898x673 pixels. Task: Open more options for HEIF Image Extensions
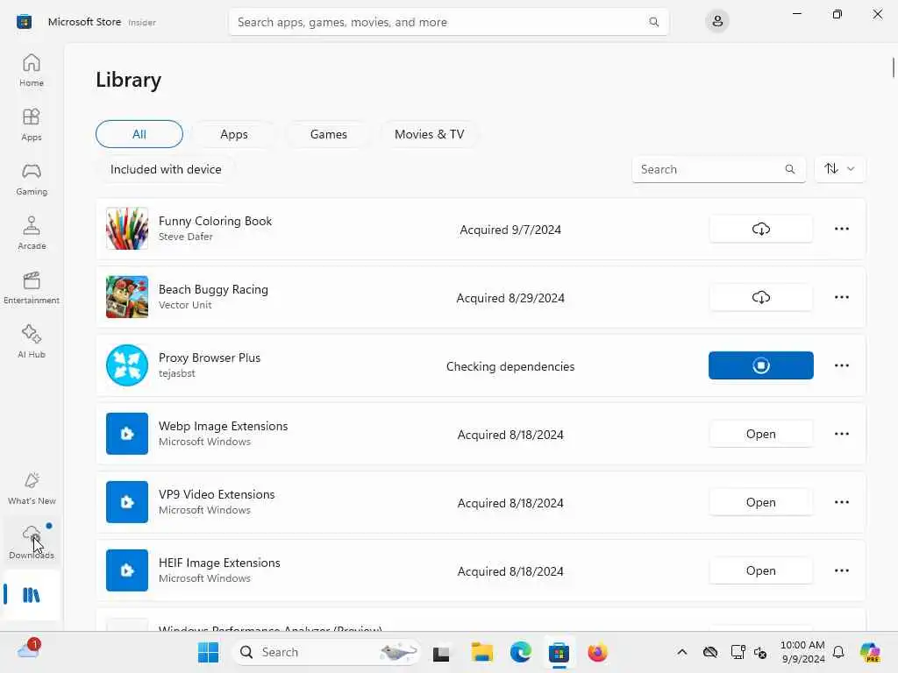841,570
